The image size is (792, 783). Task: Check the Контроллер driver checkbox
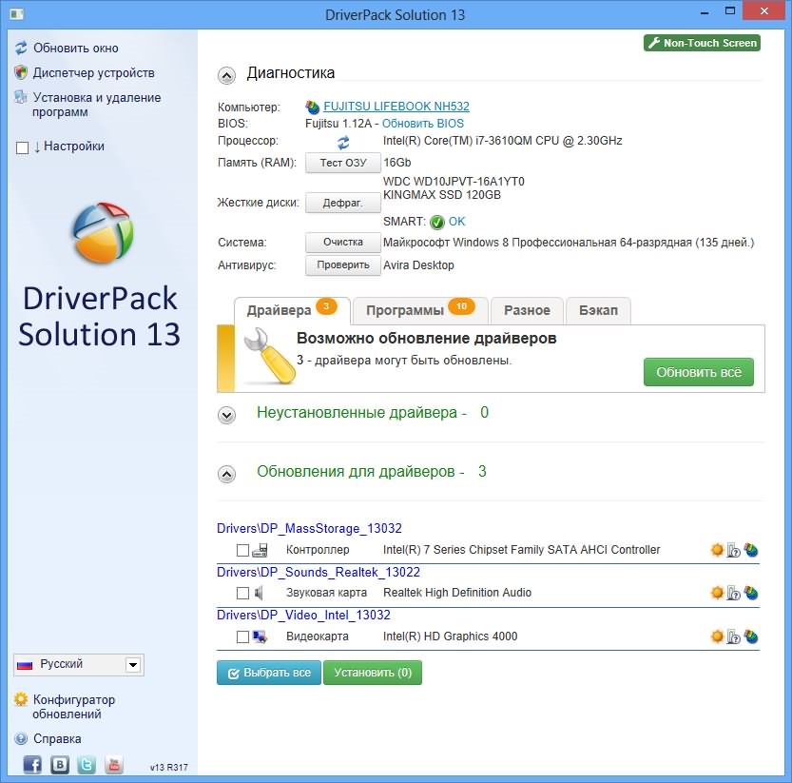click(x=242, y=550)
